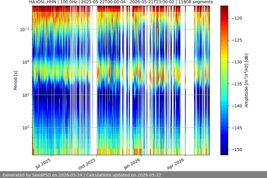Viewport: 267px width, 178px height.
Task: Click the −140 colorbar tick label
Action: pos(237,106)
